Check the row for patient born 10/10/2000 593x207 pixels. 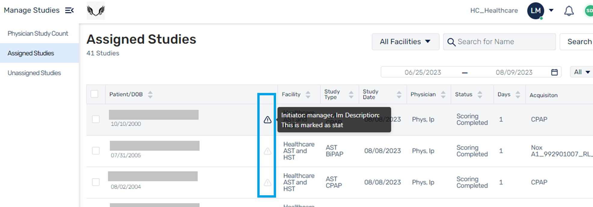click(x=96, y=119)
